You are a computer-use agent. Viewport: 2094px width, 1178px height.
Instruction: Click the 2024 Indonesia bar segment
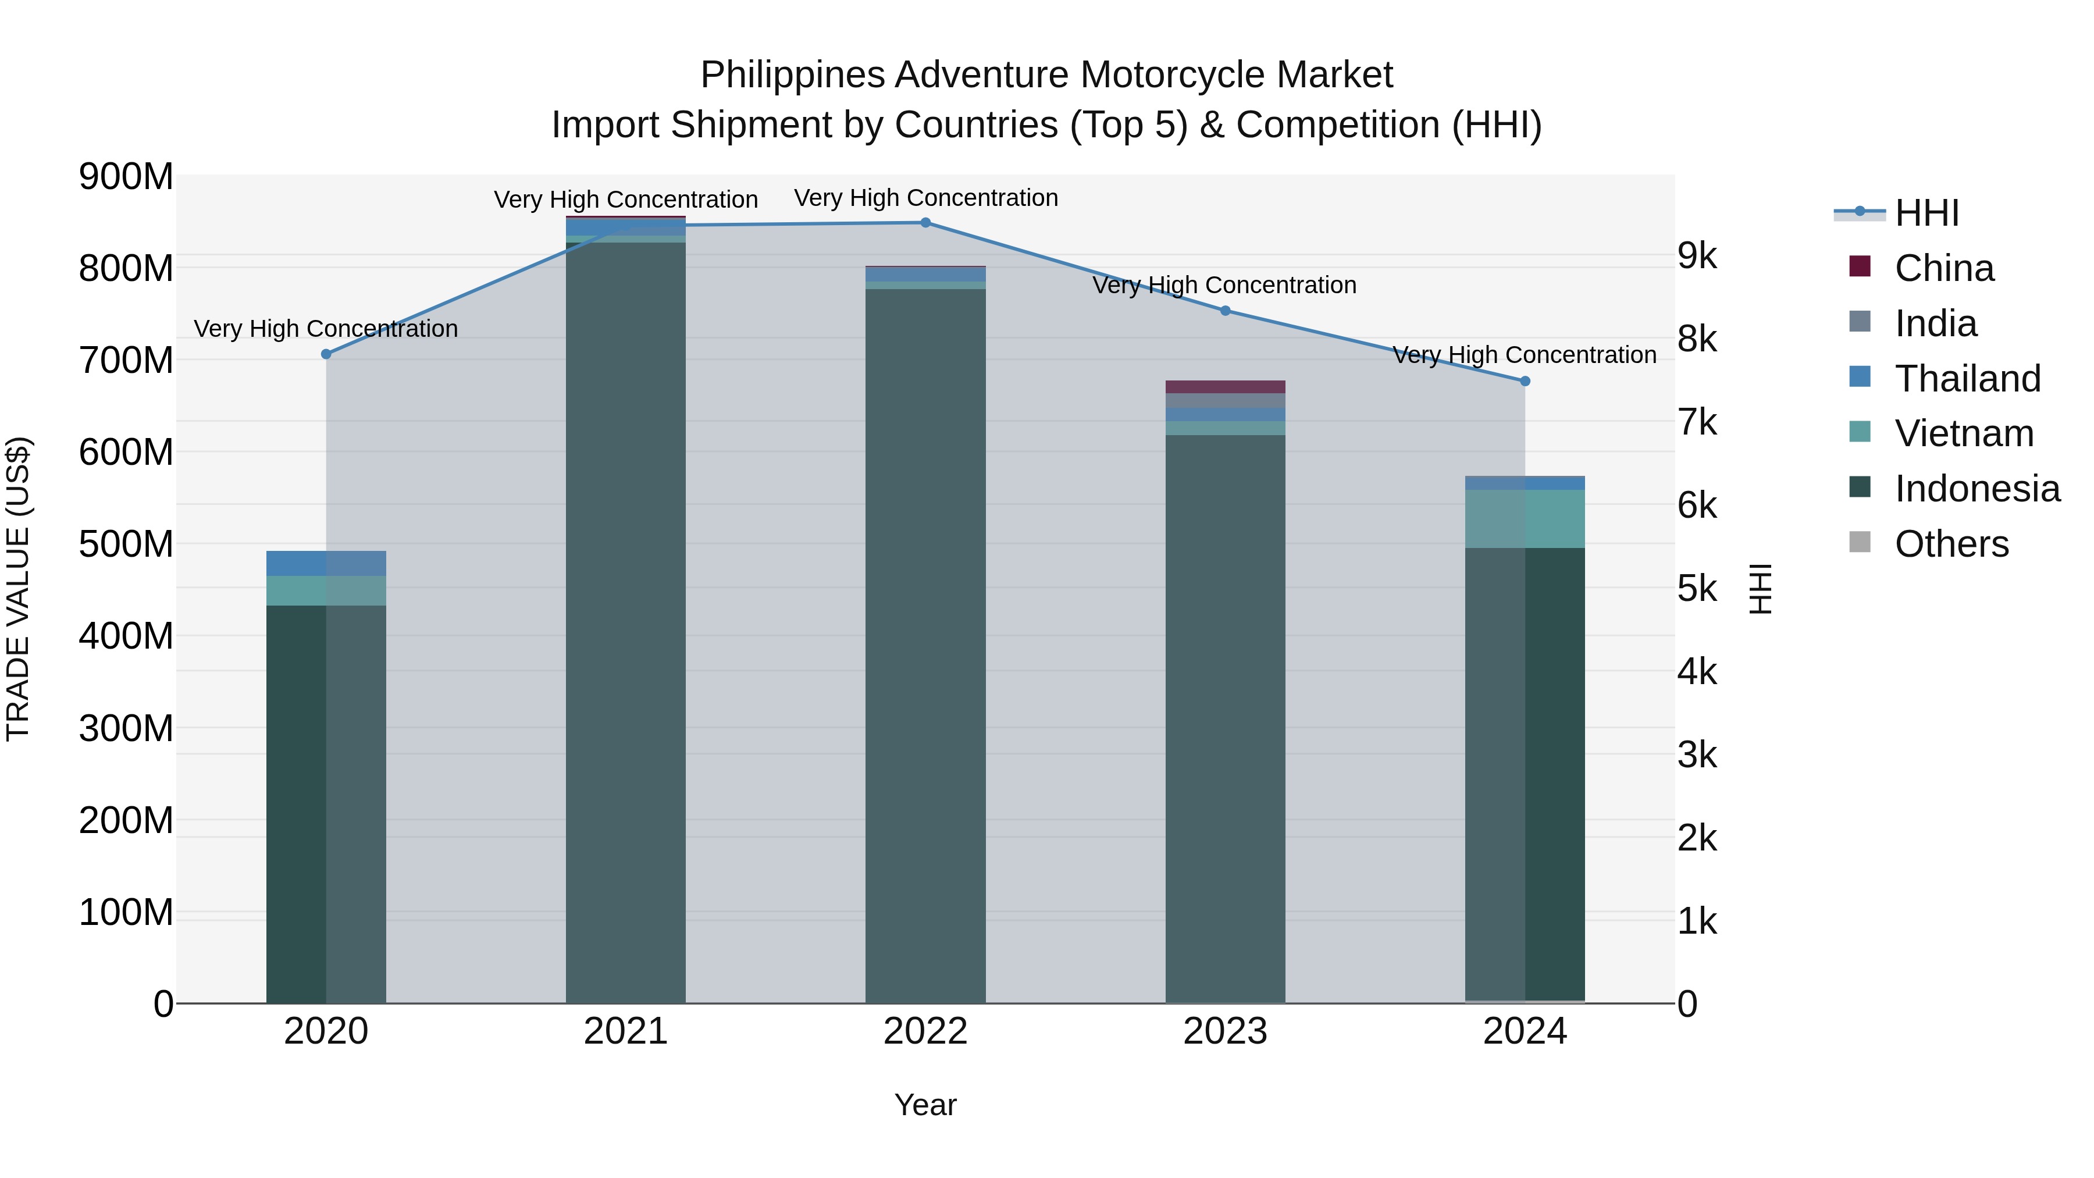coord(1525,774)
